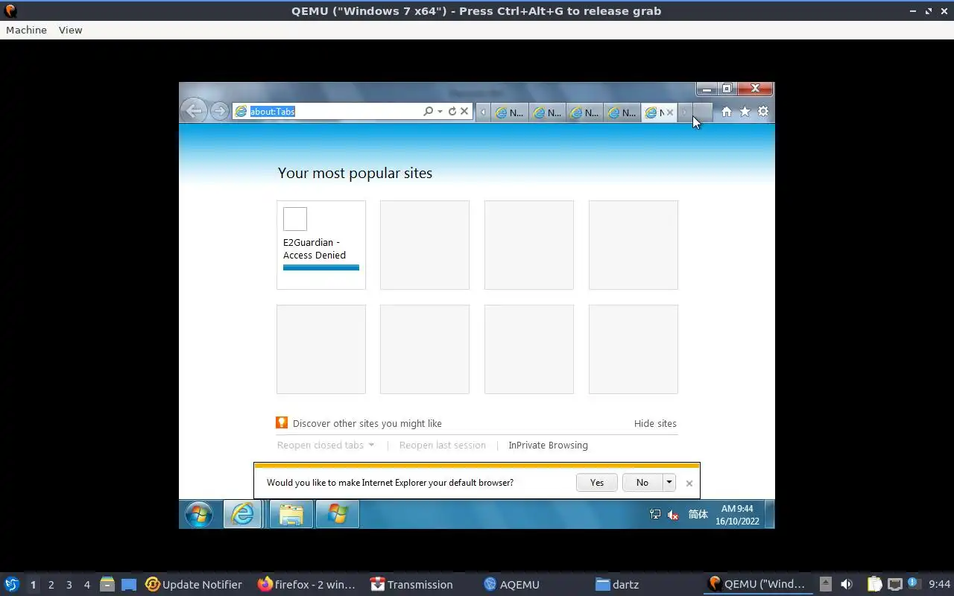Go forward with IE Forward arrow
This screenshot has width=954, height=596.
[x=219, y=111]
